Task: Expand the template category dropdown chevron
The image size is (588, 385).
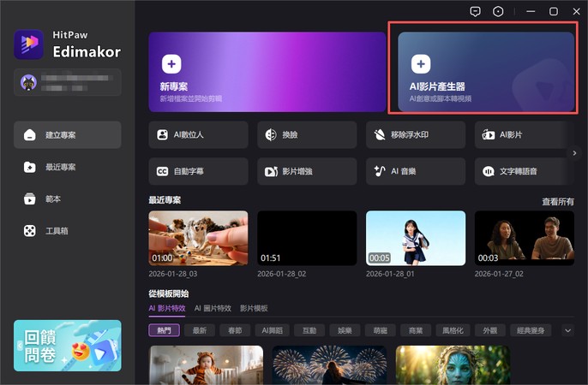Action: pyautogui.click(x=567, y=330)
